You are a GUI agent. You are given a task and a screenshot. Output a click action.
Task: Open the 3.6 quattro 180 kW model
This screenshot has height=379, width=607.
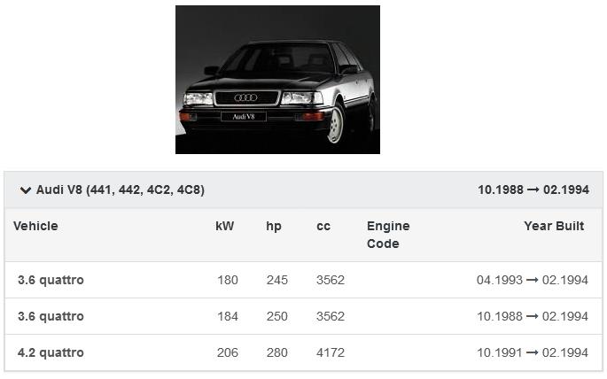point(51,281)
